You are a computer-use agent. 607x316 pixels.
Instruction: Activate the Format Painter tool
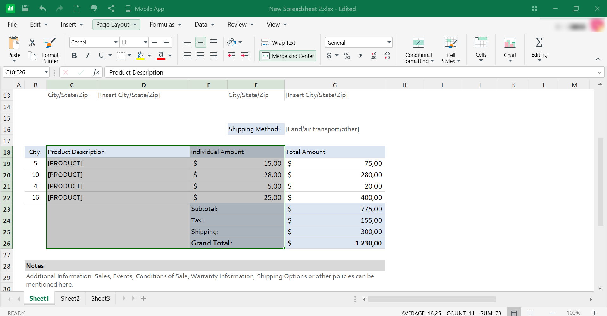click(x=50, y=50)
